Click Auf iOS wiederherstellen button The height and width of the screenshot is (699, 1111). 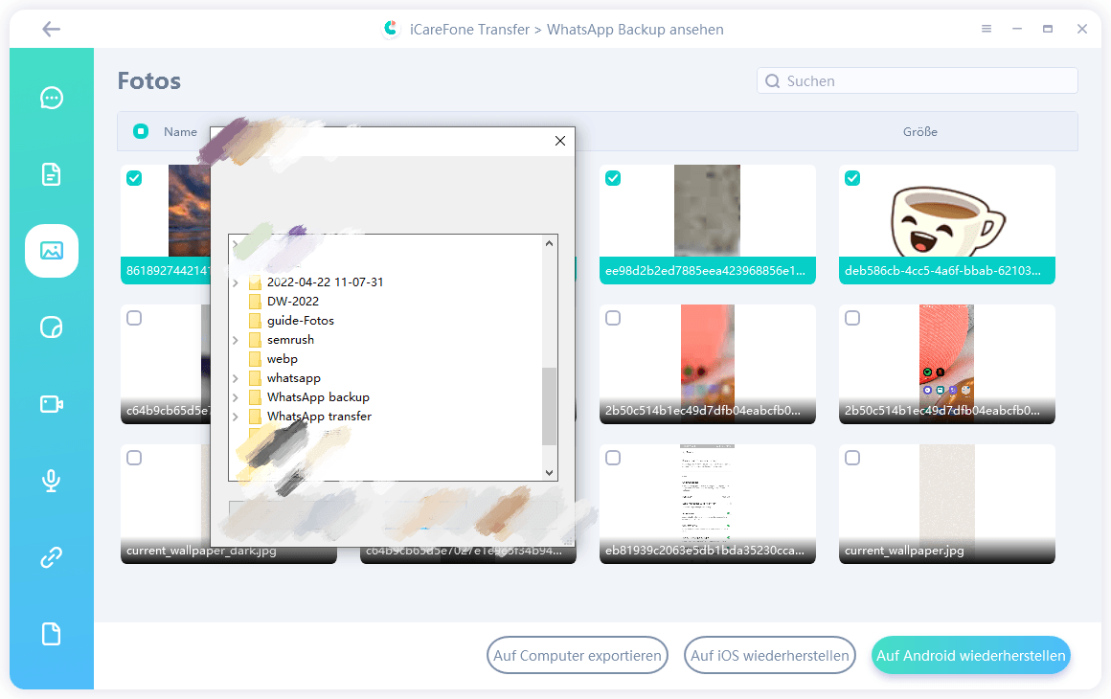tap(769, 655)
